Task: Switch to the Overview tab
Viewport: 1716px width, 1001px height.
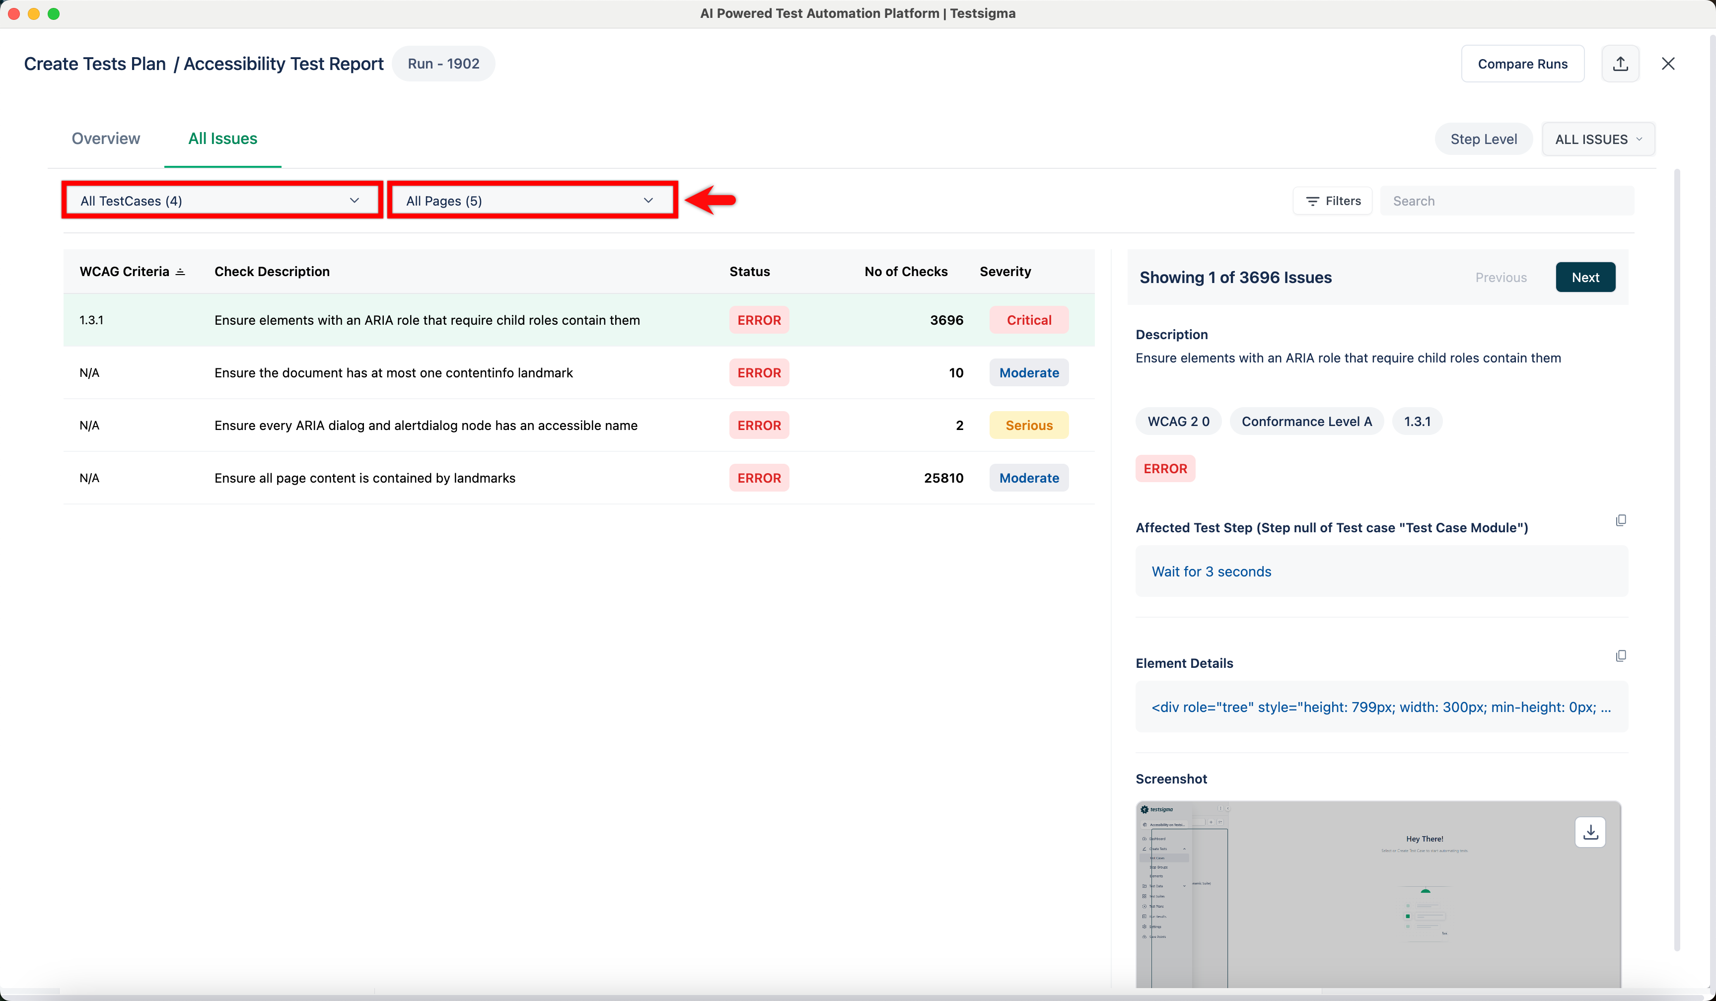Action: click(106, 138)
